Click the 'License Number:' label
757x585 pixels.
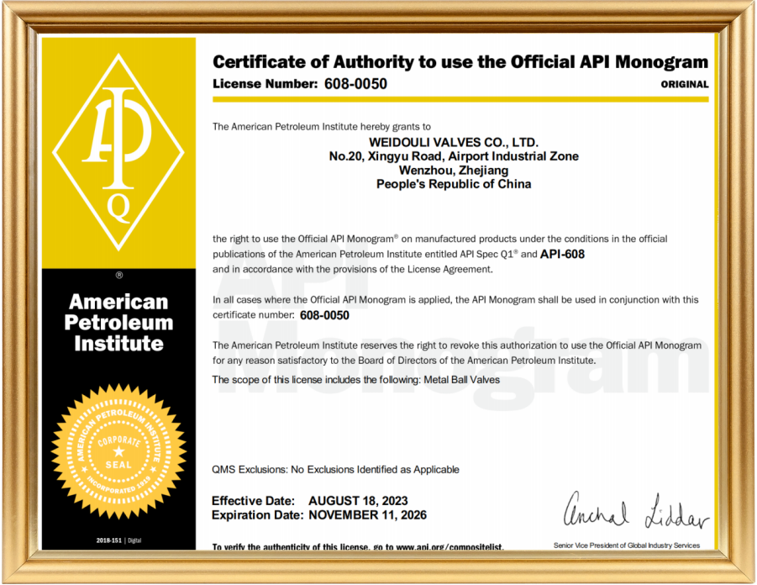pyautogui.click(x=265, y=84)
